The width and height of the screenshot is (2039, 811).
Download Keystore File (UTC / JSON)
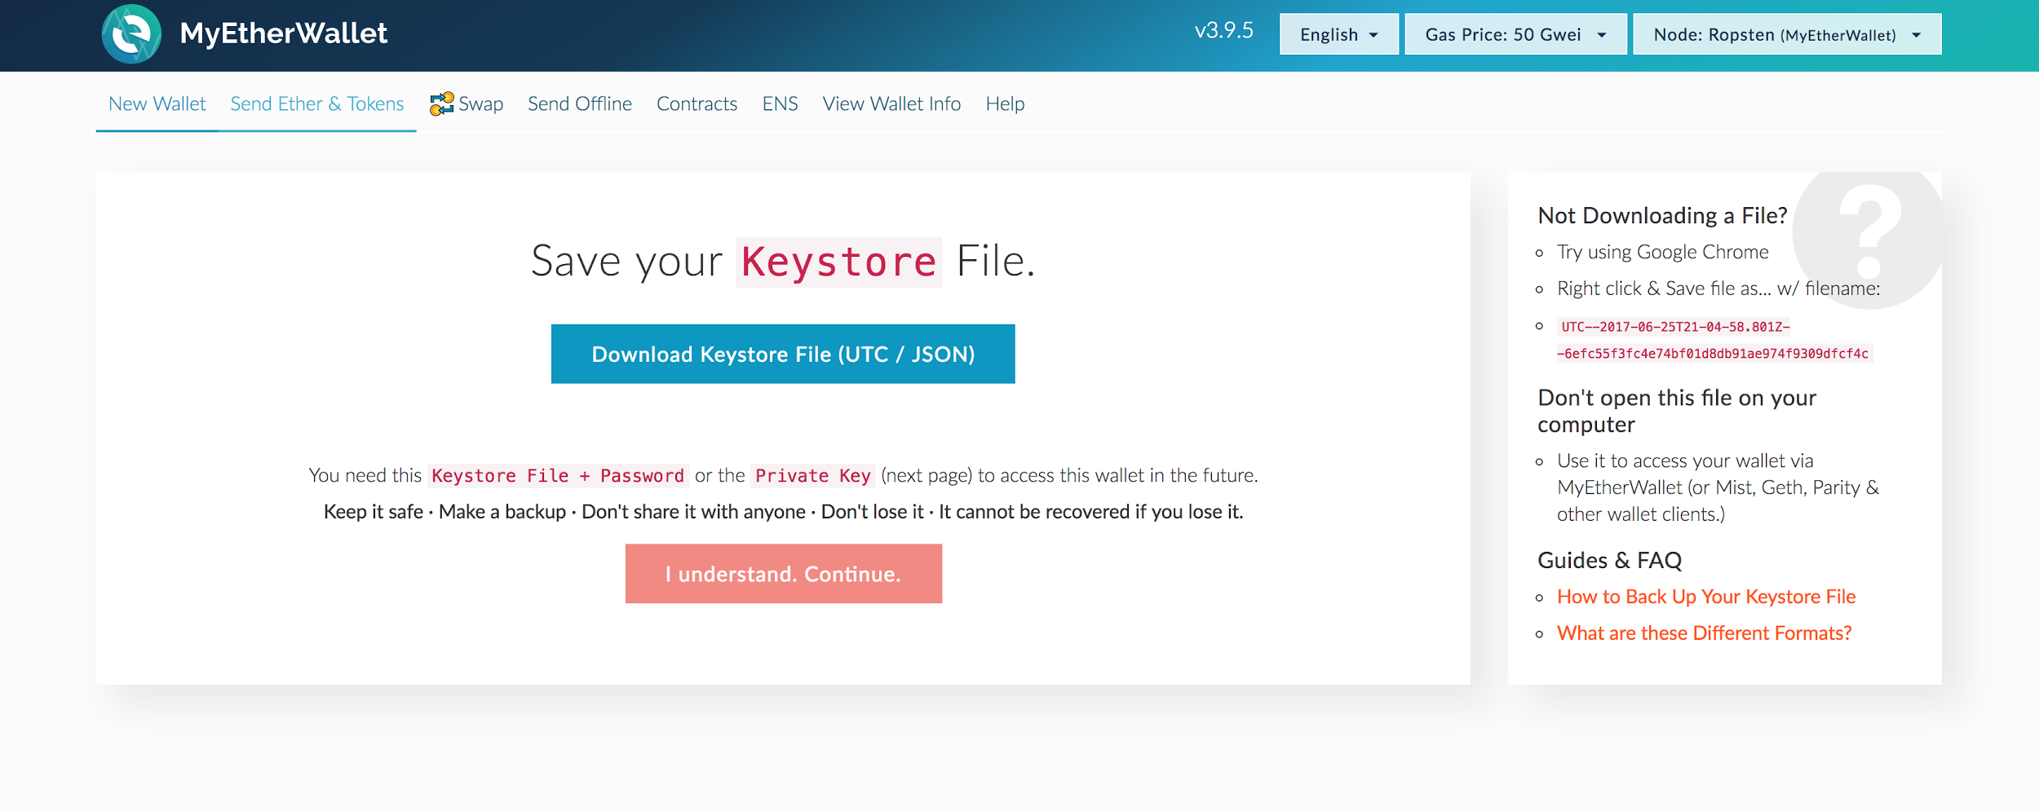783,354
